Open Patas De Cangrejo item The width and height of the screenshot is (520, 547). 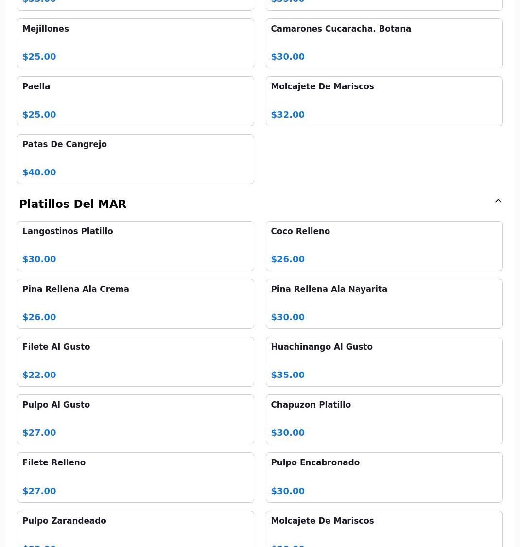pos(136,159)
